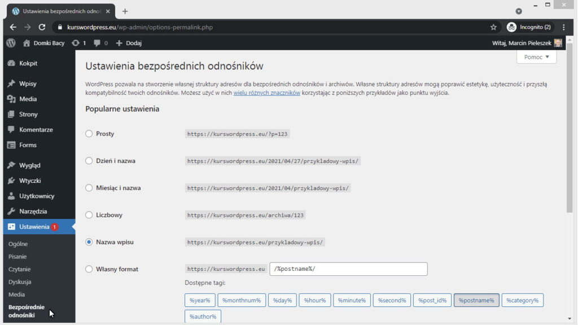The width and height of the screenshot is (578, 325).
Task: Click Marcin Pieleszek's avatar
Action: [558, 43]
